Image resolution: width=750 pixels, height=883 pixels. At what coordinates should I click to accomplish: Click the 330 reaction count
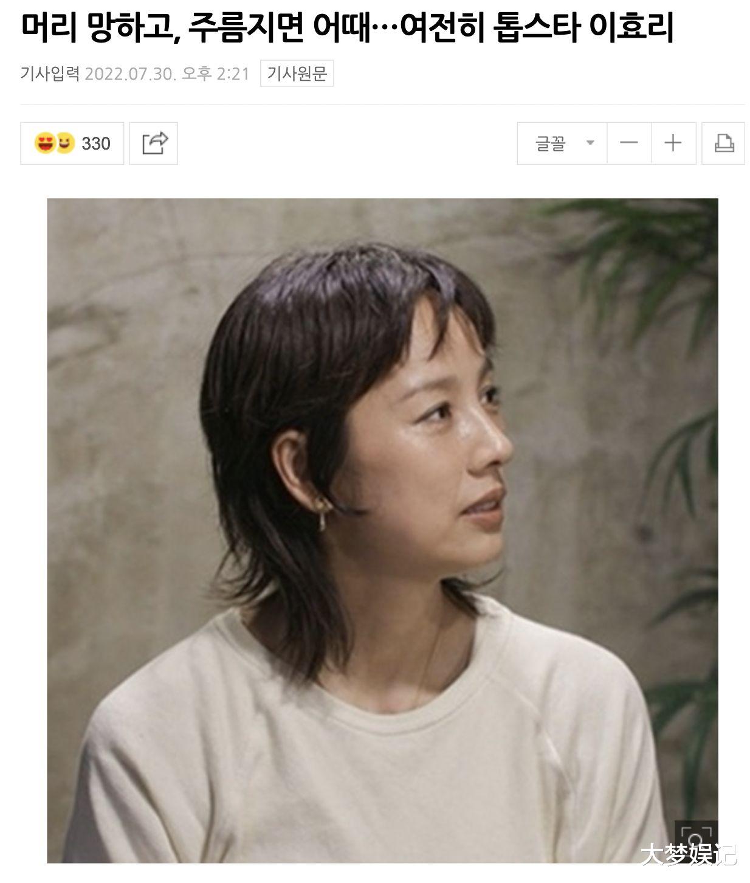tap(96, 144)
